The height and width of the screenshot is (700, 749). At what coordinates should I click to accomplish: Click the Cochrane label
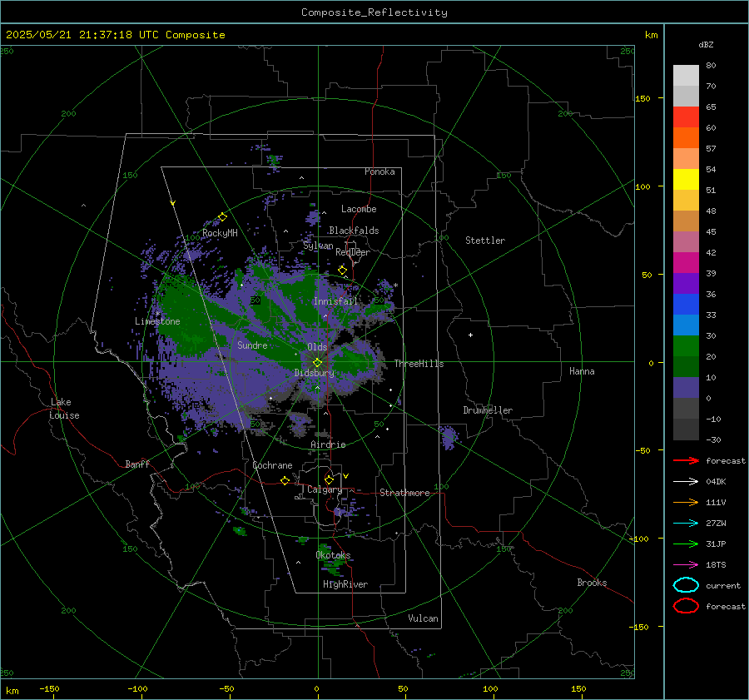point(272,465)
